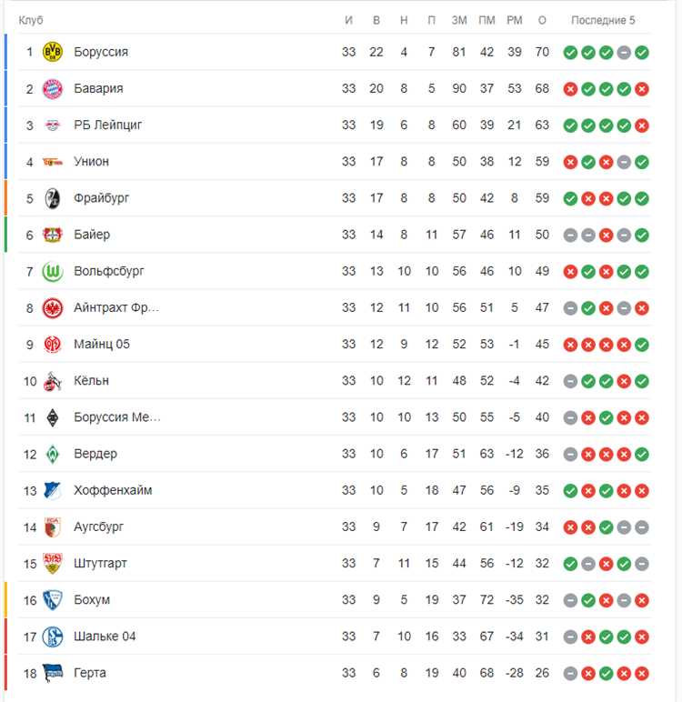682x702 pixels.
Task: Click Borussia Dortmund's gray draw result icon
Action: pyautogui.click(x=624, y=53)
